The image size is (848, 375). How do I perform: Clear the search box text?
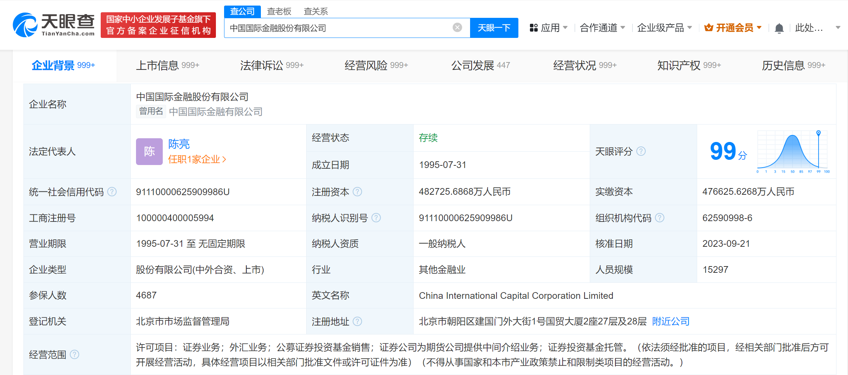click(457, 28)
